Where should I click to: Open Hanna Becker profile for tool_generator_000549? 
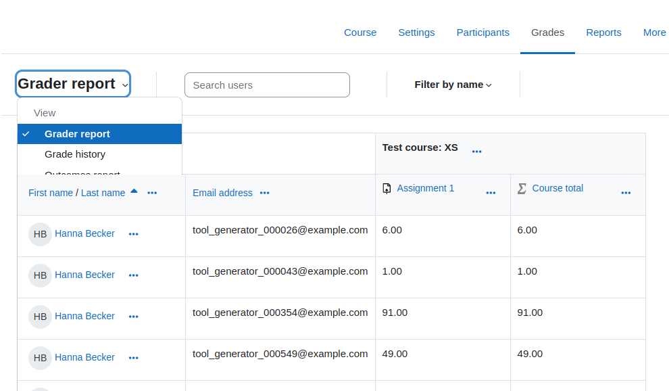(x=84, y=357)
